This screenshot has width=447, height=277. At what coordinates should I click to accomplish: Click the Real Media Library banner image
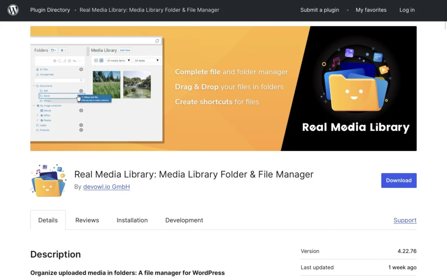click(x=223, y=89)
